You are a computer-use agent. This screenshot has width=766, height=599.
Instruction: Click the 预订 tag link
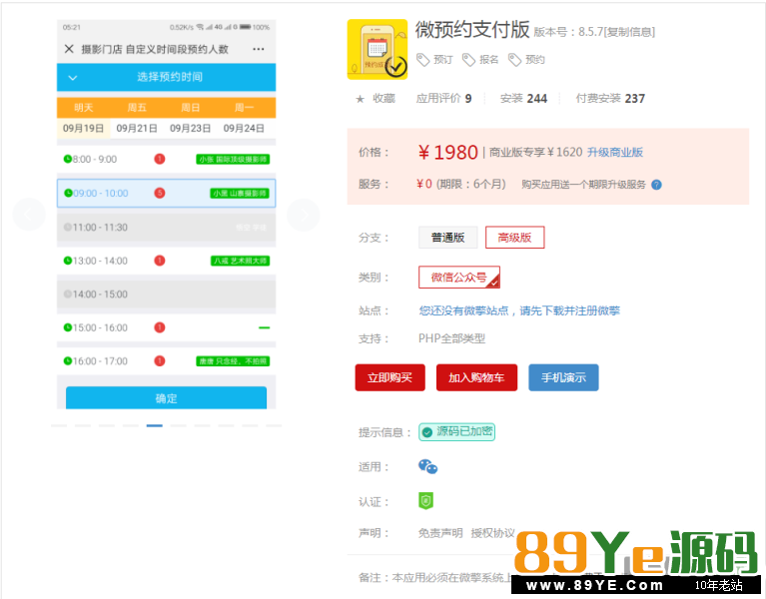tap(442, 60)
